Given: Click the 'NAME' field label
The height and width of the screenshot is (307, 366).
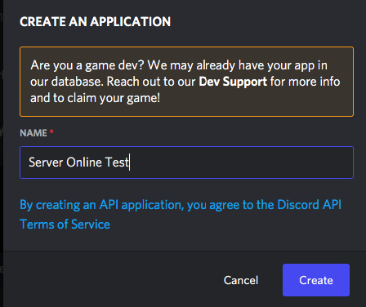Looking at the screenshot, I should [33, 133].
